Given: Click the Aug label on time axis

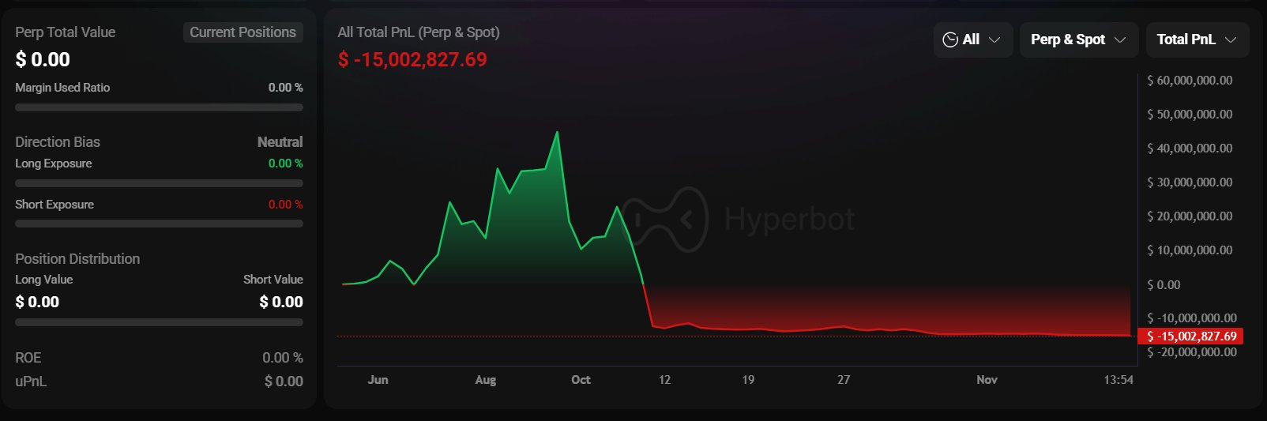Looking at the screenshot, I should [x=486, y=380].
